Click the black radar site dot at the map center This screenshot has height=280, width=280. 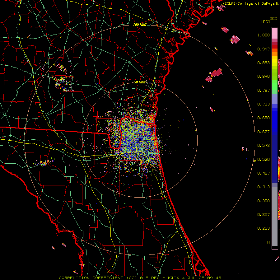(140, 139)
